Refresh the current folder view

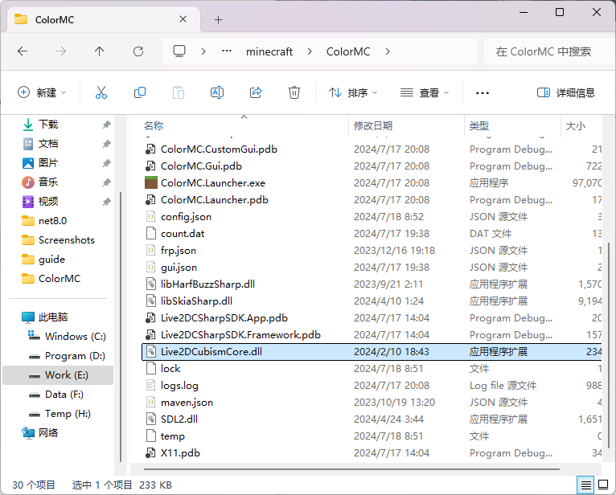138,51
